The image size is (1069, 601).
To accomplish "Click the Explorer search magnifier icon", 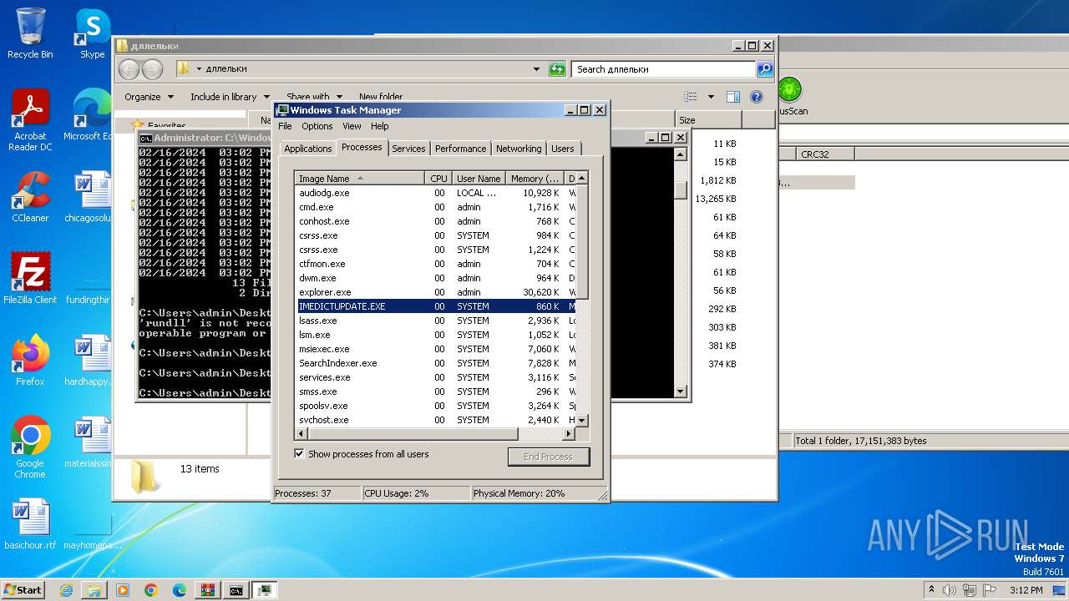I will [764, 69].
